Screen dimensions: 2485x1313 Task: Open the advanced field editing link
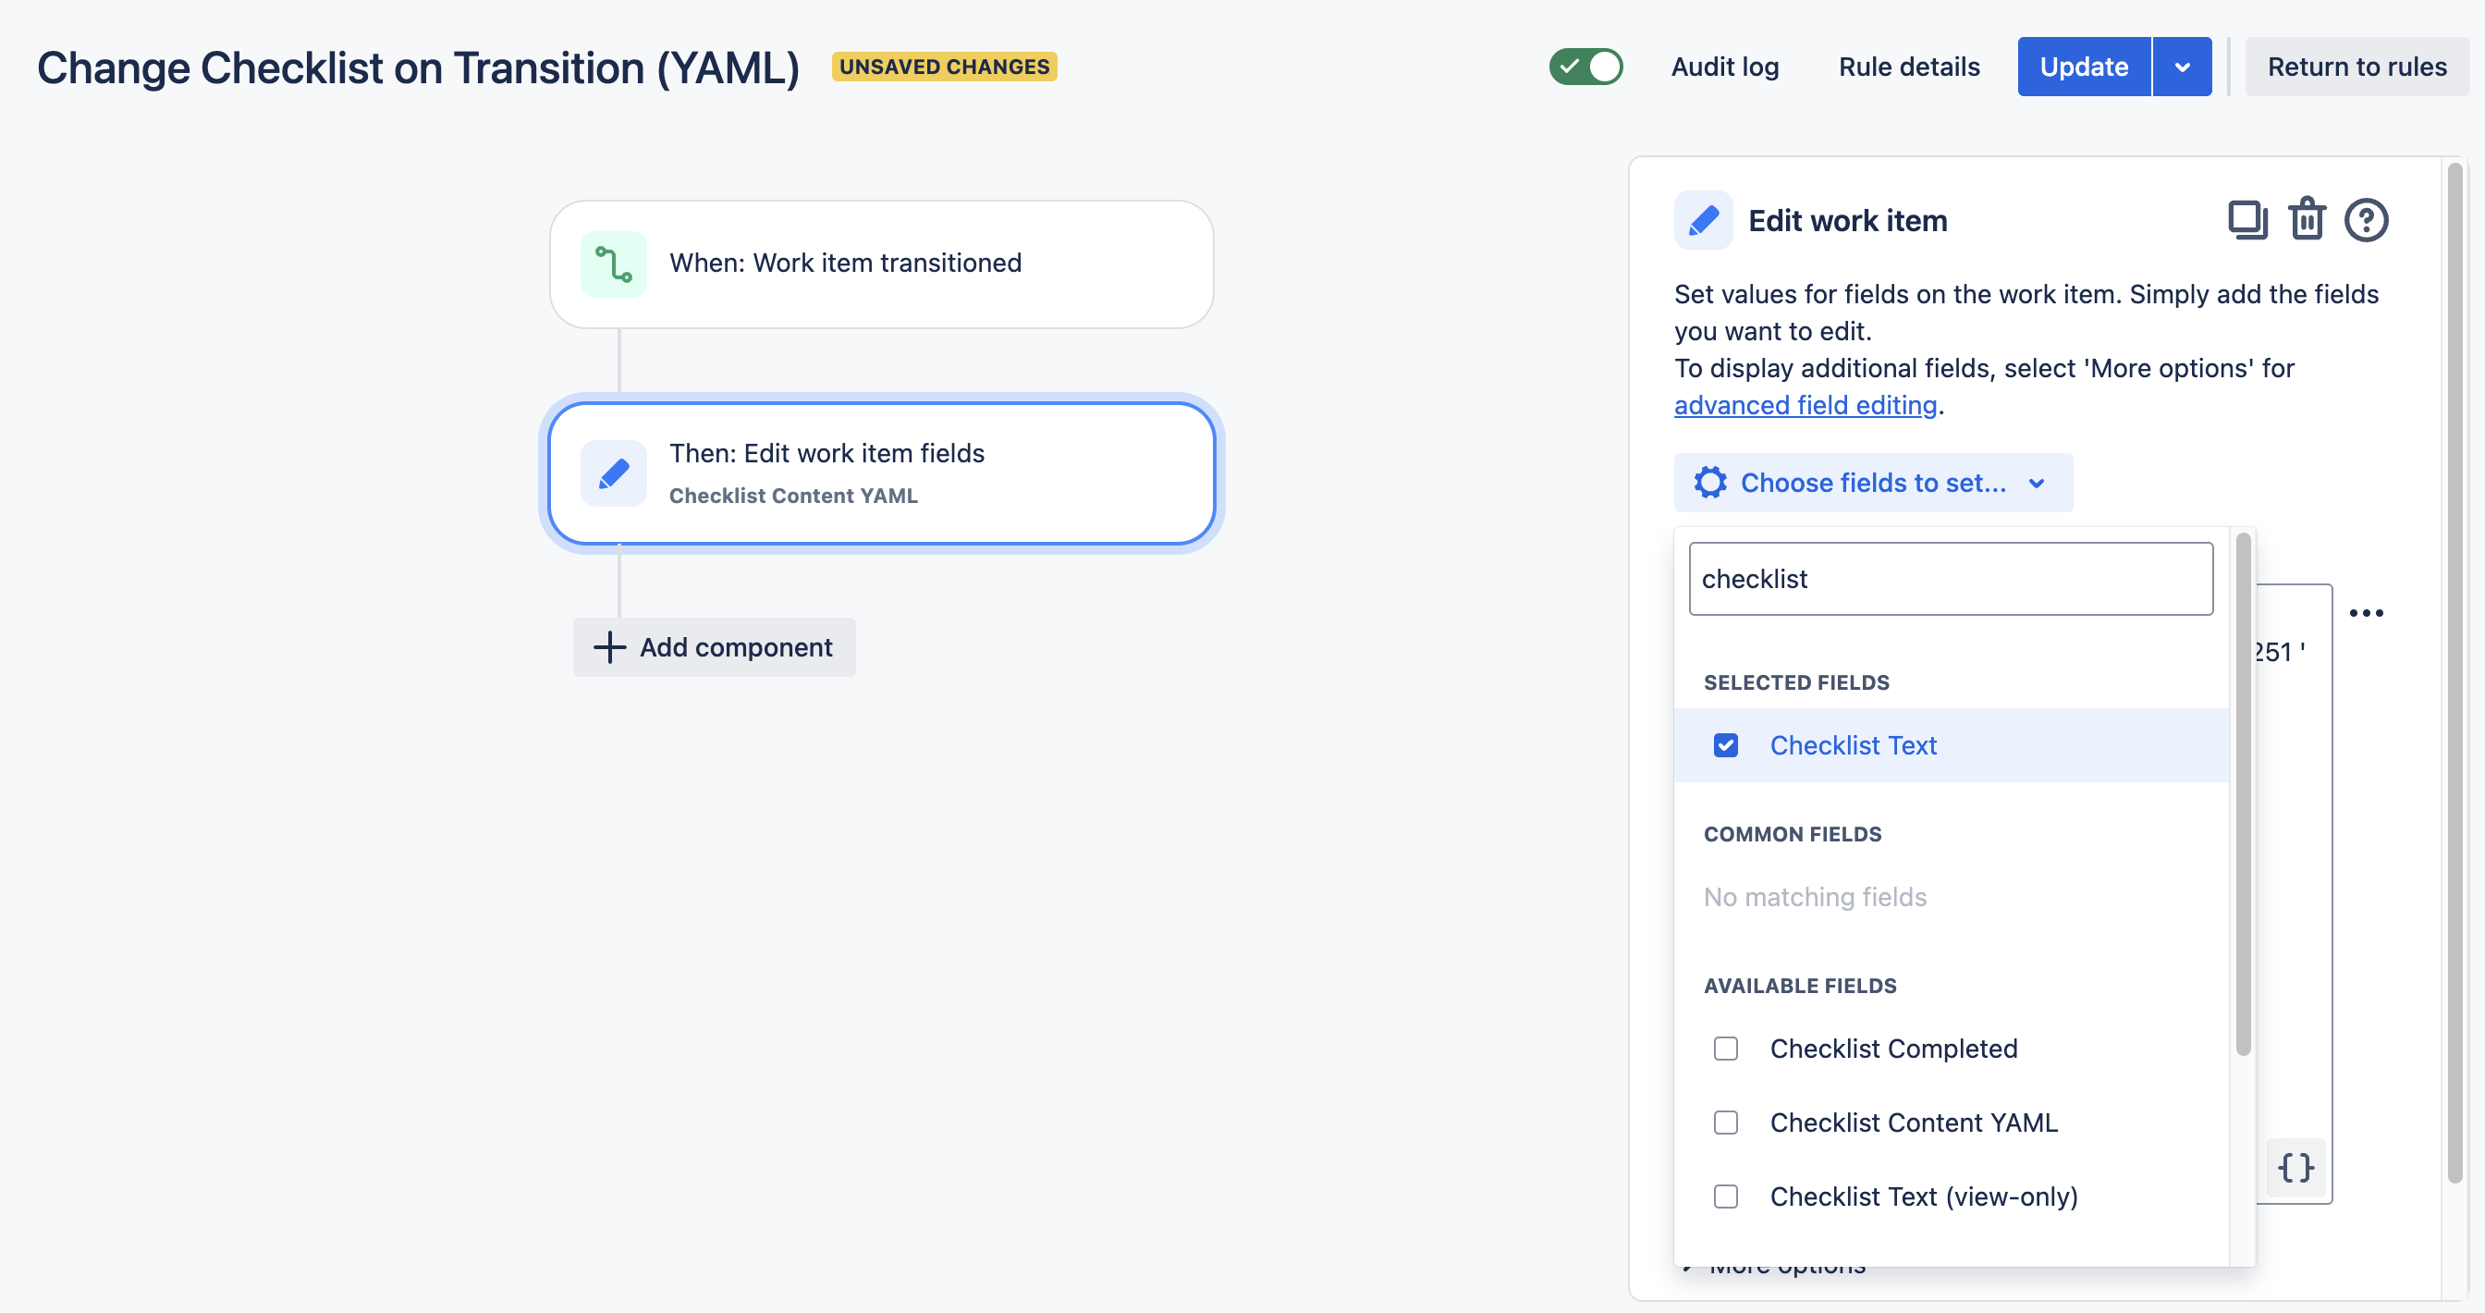(x=1805, y=404)
